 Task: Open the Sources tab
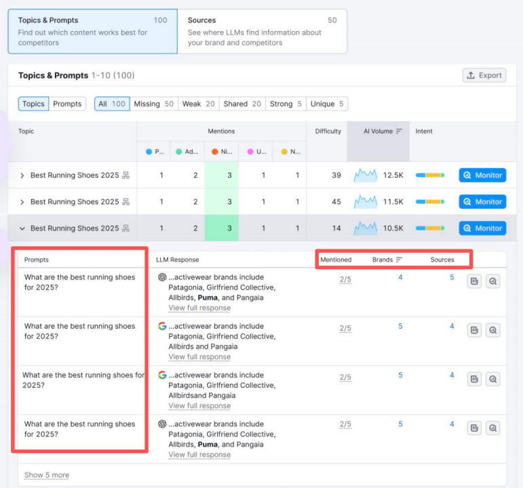pyautogui.click(x=262, y=31)
